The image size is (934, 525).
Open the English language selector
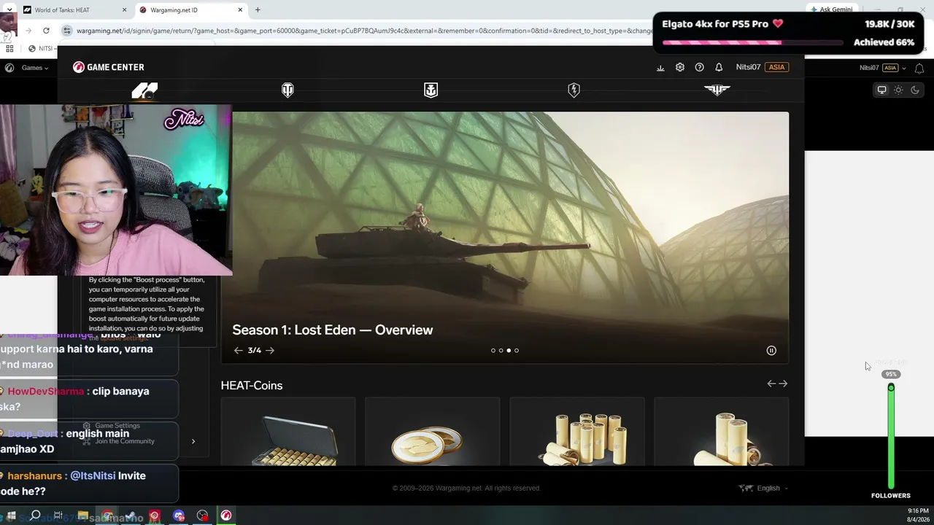click(x=763, y=488)
